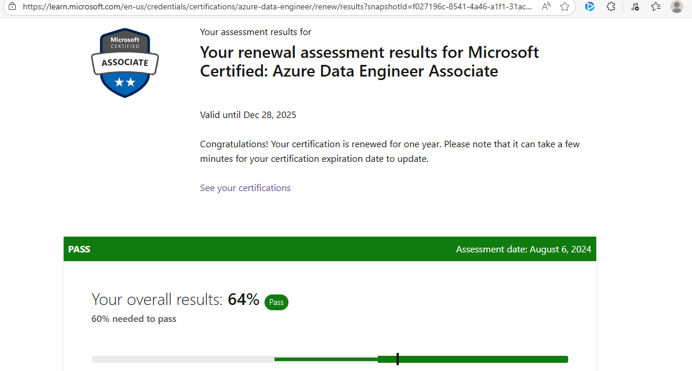Click the gray section of the results bar
Image resolution: width=692 pixels, height=371 pixels.
pos(182,359)
